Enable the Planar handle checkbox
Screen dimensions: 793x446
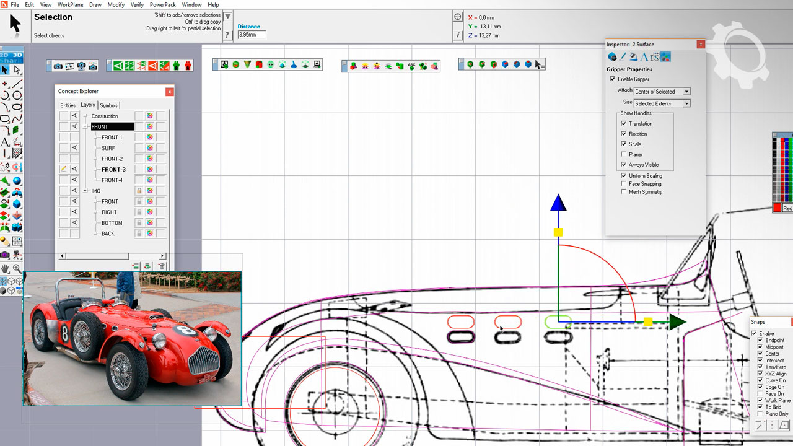(x=624, y=154)
